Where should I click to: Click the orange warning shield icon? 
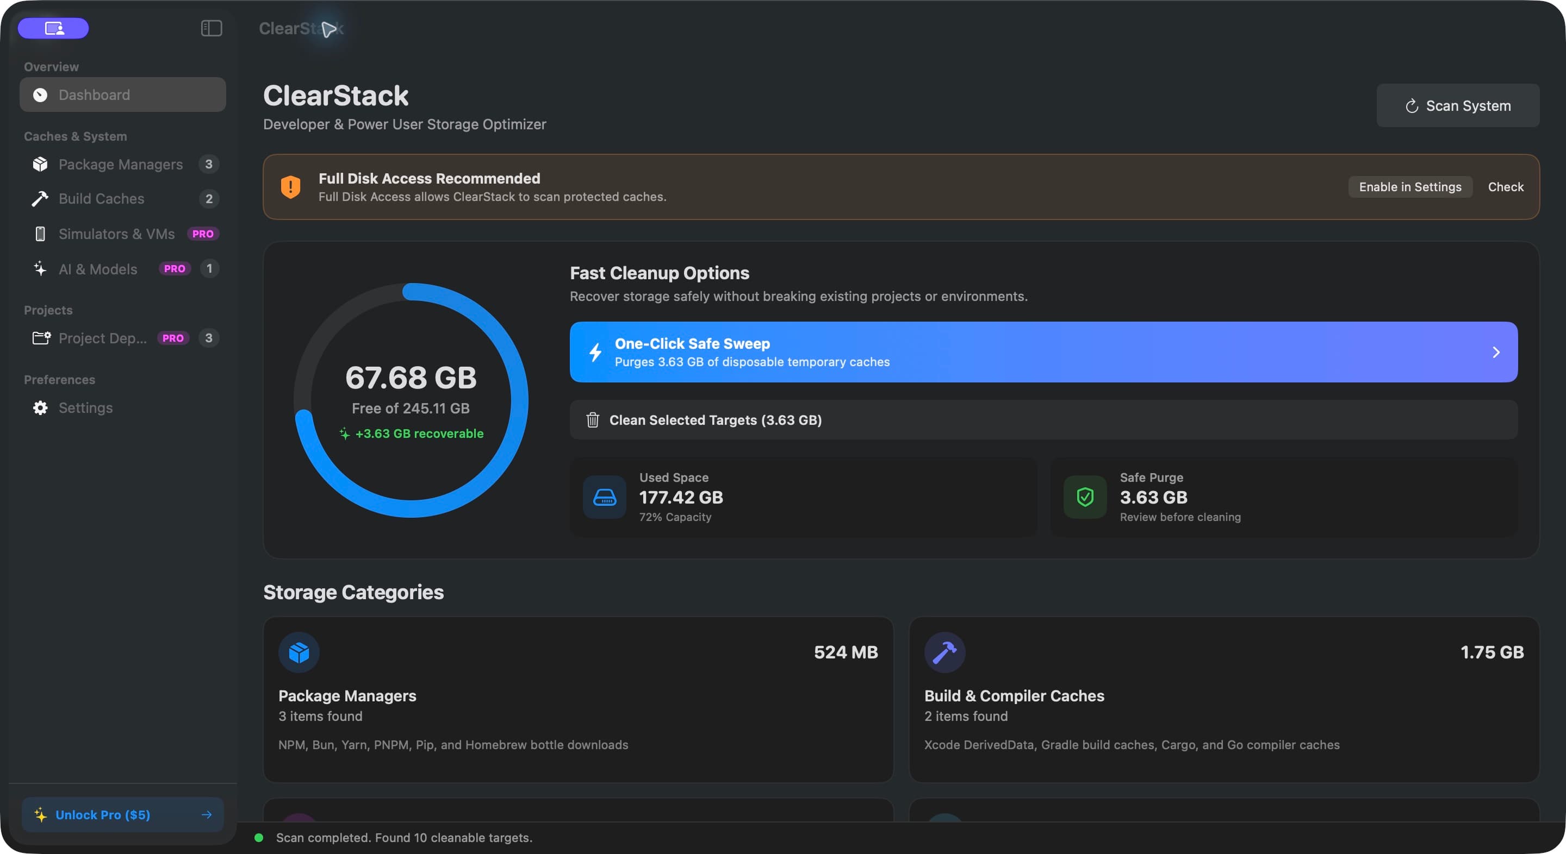tap(290, 186)
